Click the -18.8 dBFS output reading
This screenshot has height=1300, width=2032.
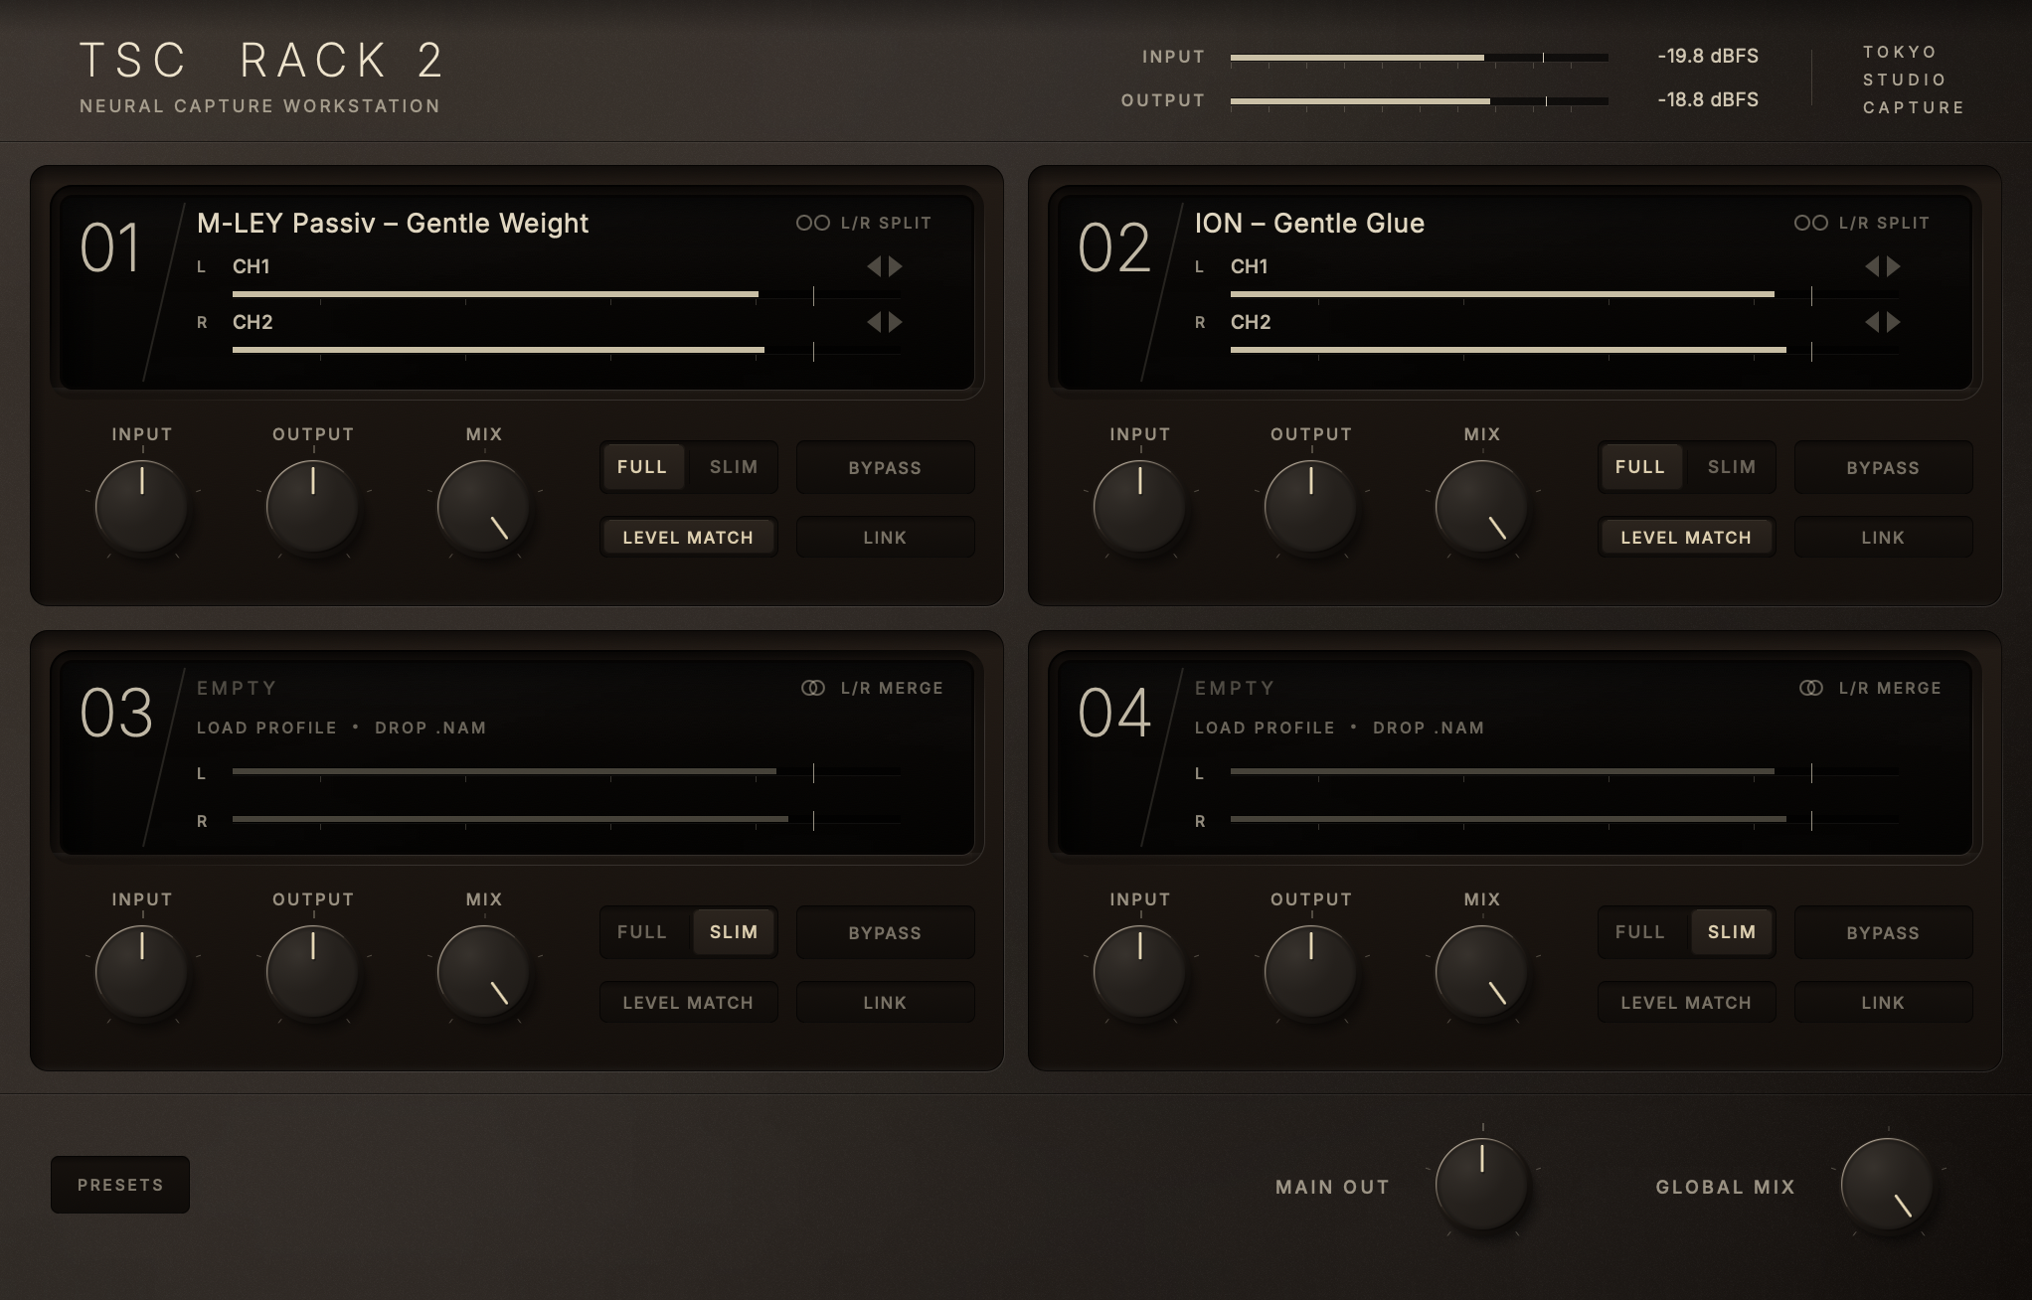click(1708, 99)
